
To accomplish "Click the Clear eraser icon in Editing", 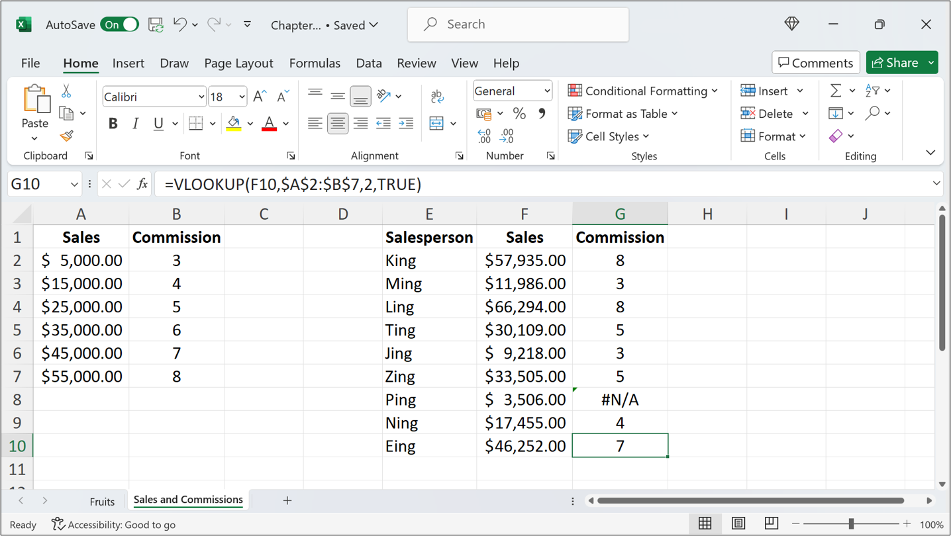I will 836,136.
